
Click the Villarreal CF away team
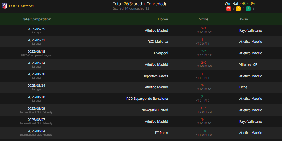coord(248,64)
